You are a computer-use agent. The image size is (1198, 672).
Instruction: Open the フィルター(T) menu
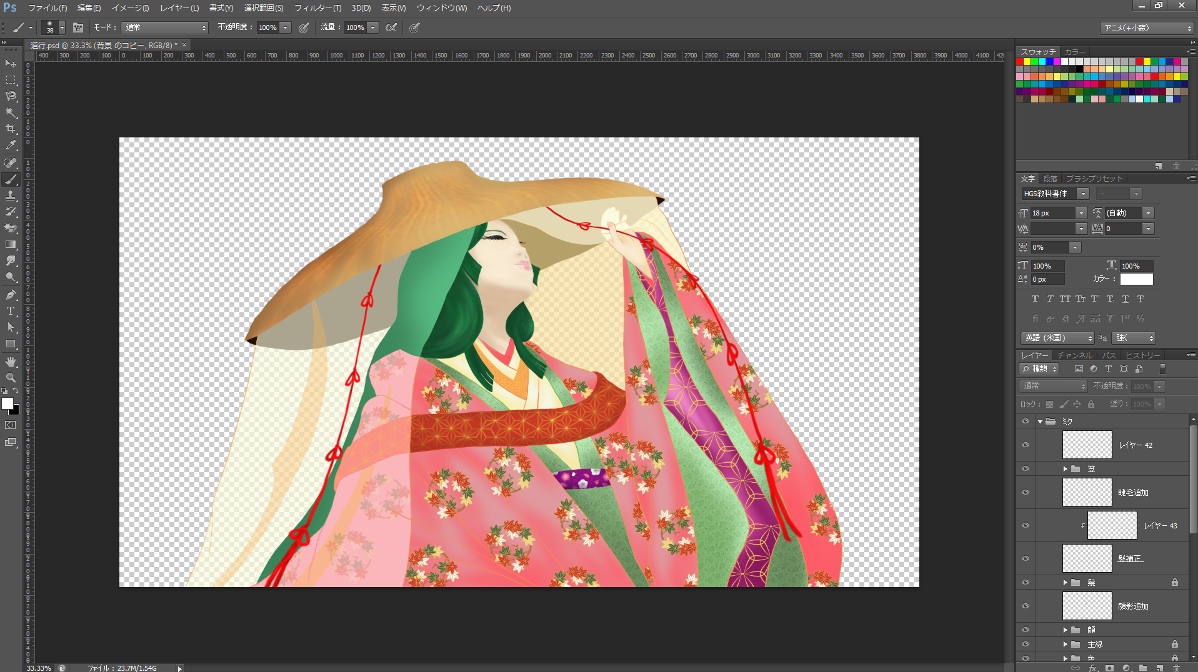pyautogui.click(x=317, y=8)
